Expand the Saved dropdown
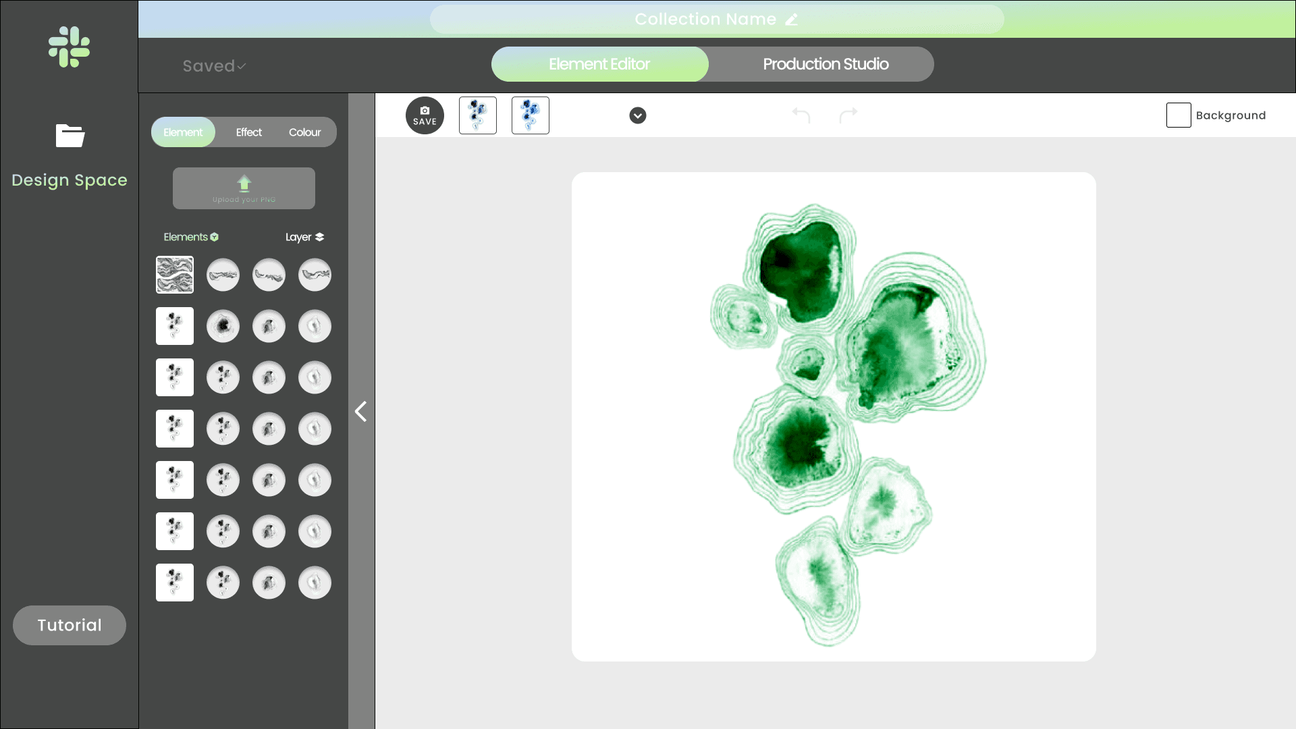 (214, 66)
